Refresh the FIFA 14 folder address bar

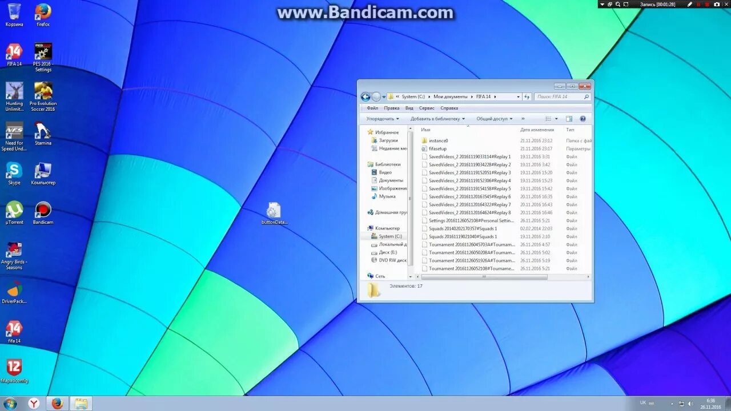[x=527, y=96]
